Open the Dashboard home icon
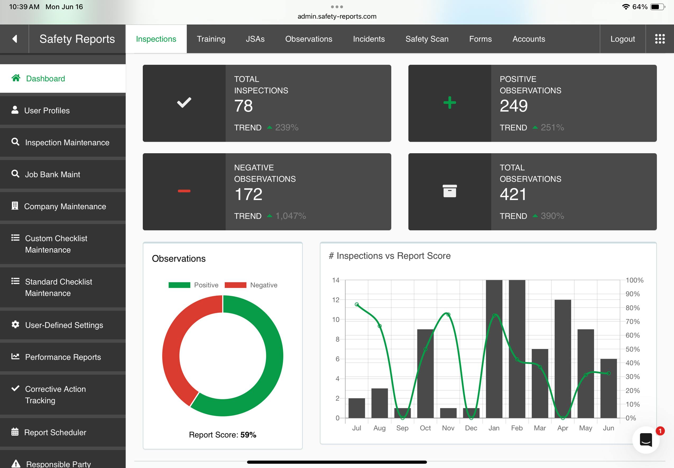This screenshot has width=674, height=468. click(16, 78)
